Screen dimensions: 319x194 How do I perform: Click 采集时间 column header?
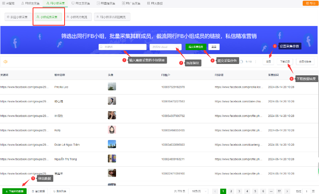pyautogui.click(x=273, y=75)
